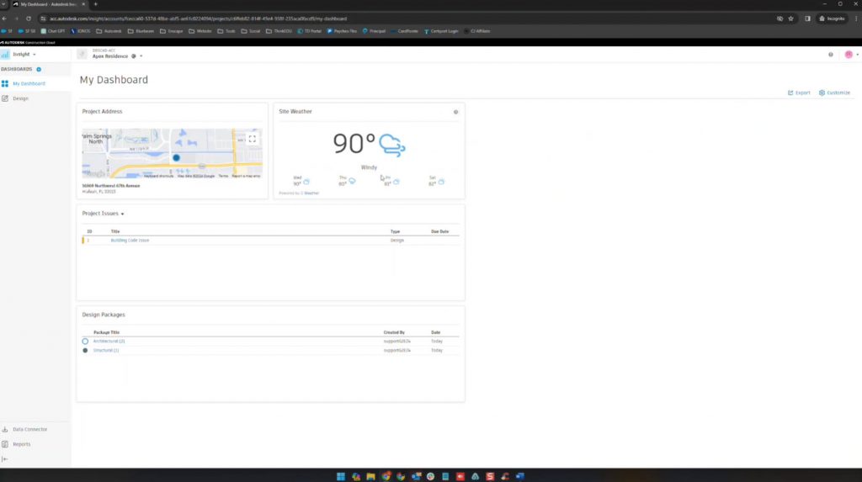Click the map fullscreen toggle icon
862x482 pixels.
pyautogui.click(x=252, y=139)
